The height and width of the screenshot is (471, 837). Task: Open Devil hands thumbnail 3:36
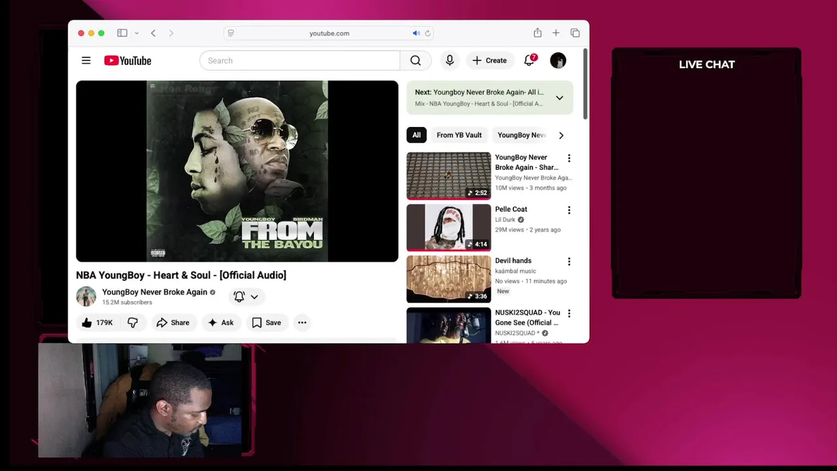point(449,279)
